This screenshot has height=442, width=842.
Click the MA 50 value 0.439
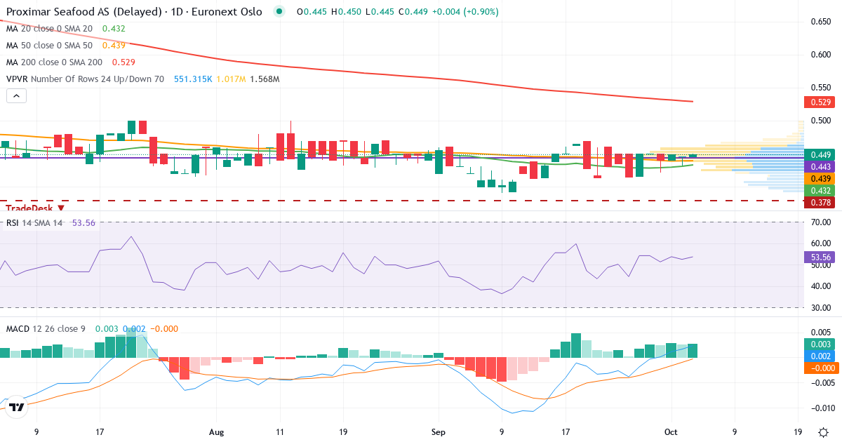pos(114,46)
